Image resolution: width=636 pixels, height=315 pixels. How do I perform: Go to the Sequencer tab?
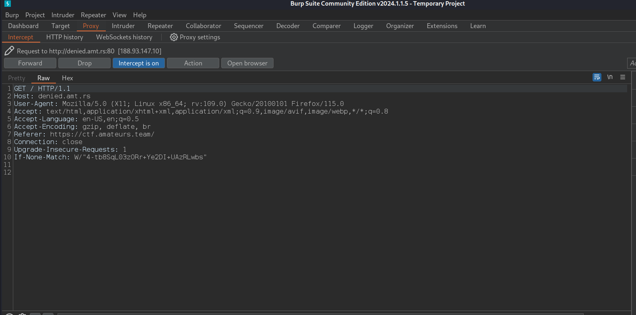(249, 26)
